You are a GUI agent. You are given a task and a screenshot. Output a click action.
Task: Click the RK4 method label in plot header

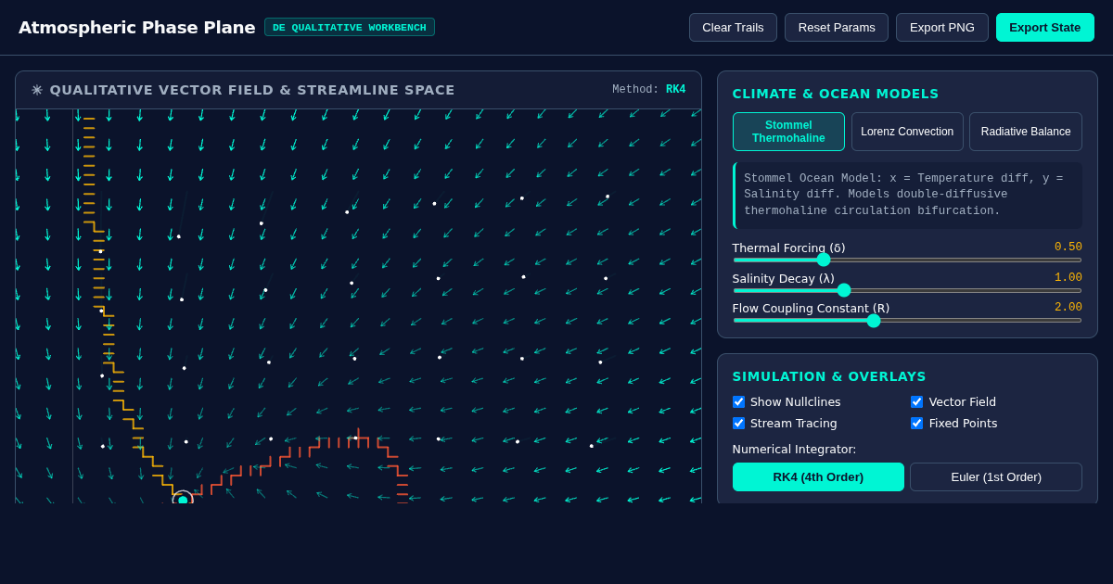coord(675,90)
